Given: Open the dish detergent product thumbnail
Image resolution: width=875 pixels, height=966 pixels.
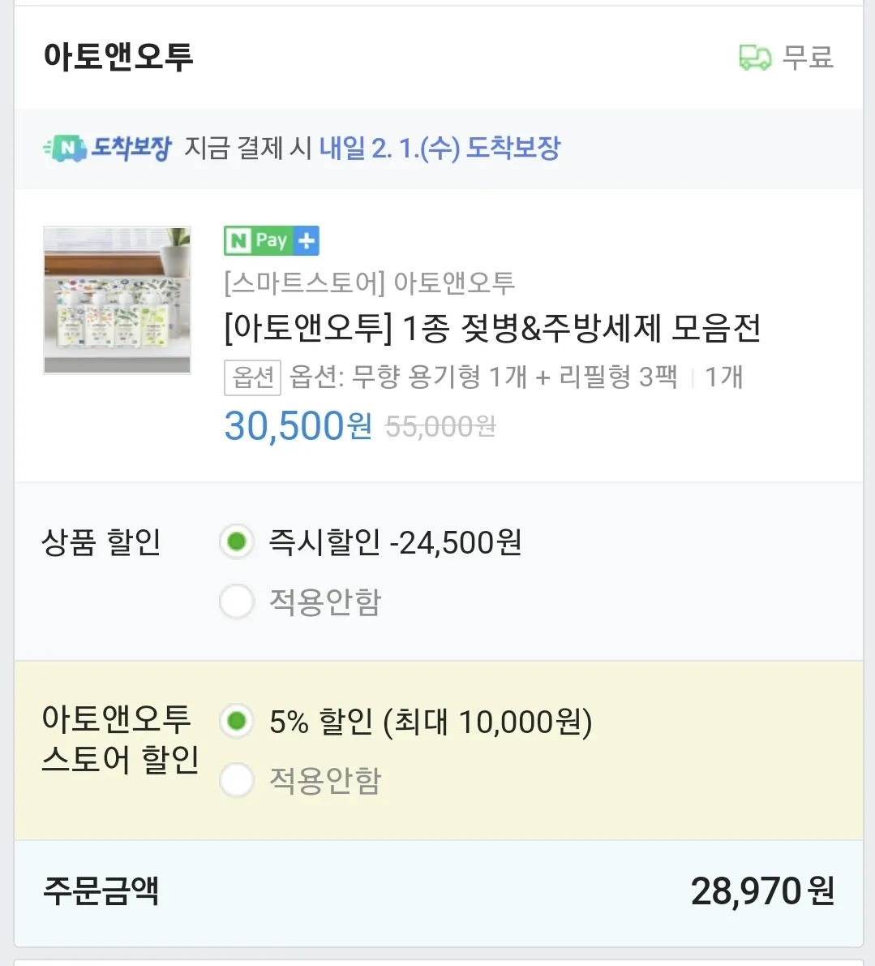Looking at the screenshot, I should [x=117, y=300].
